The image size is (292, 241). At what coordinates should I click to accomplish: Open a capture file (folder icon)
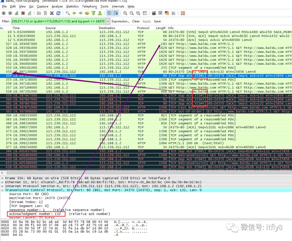click(39, 13)
